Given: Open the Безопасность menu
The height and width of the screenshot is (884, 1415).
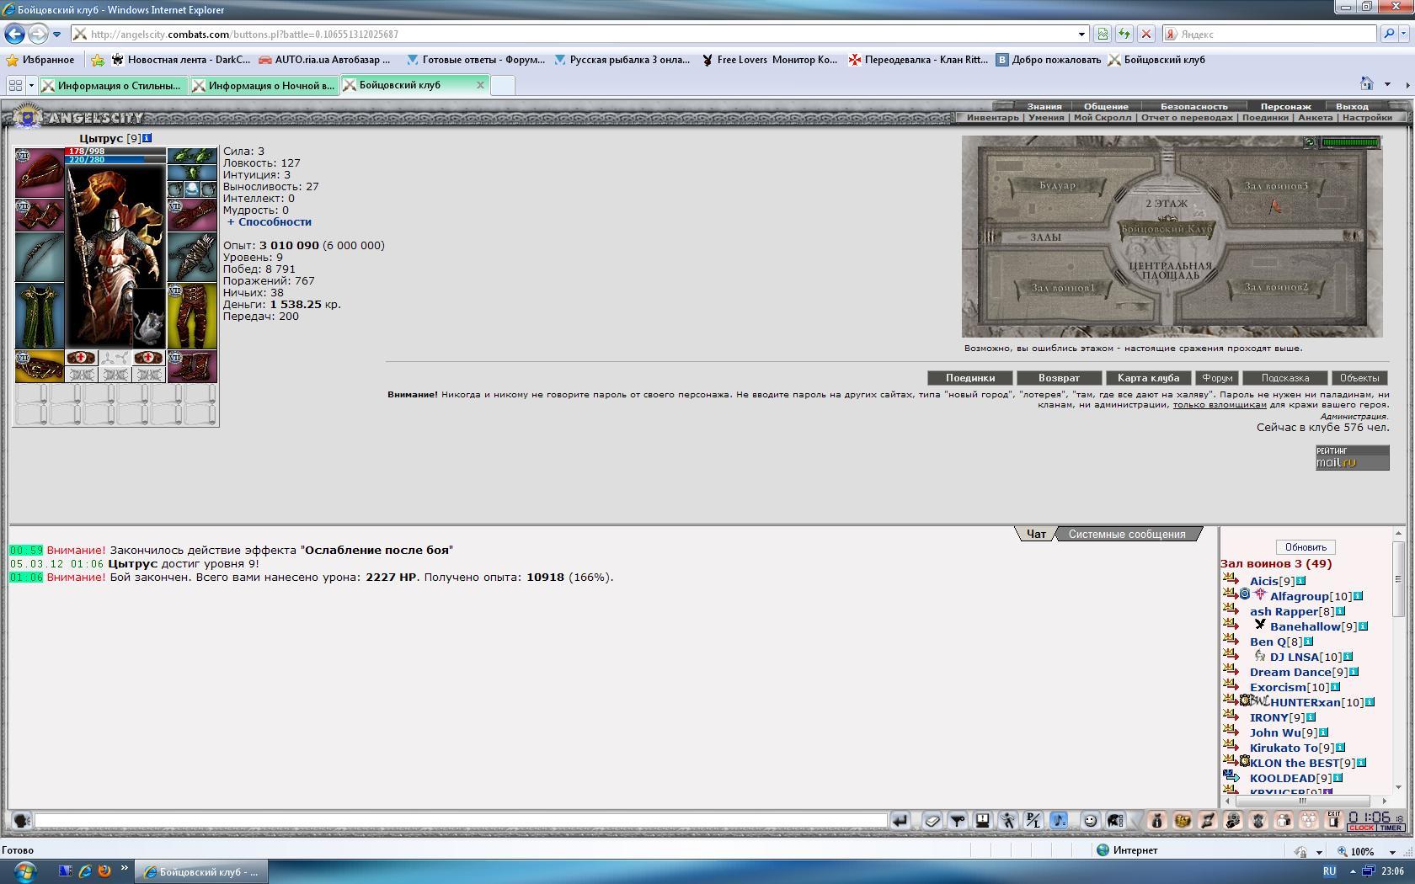Looking at the screenshot, I should pos(1194,106).
